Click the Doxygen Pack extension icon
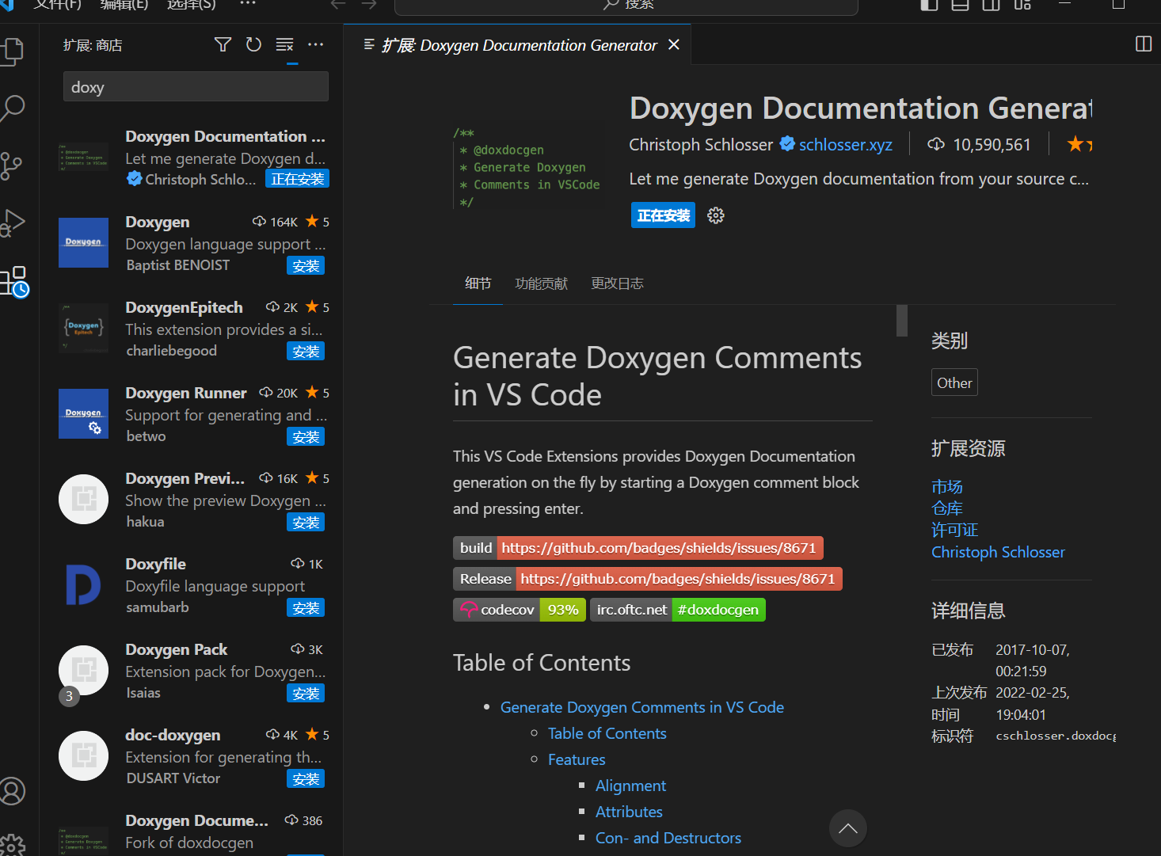This screenshot has width=1161, height=856. 83,670
